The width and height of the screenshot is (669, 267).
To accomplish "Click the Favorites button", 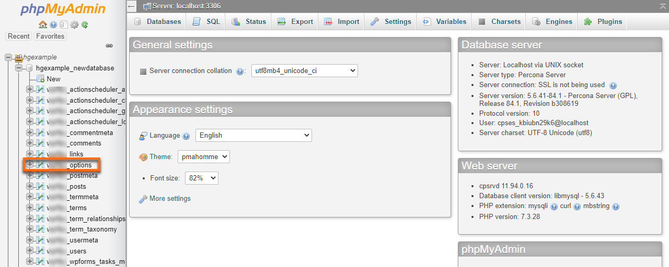I will pyautogui.click(x=50, y=37).
